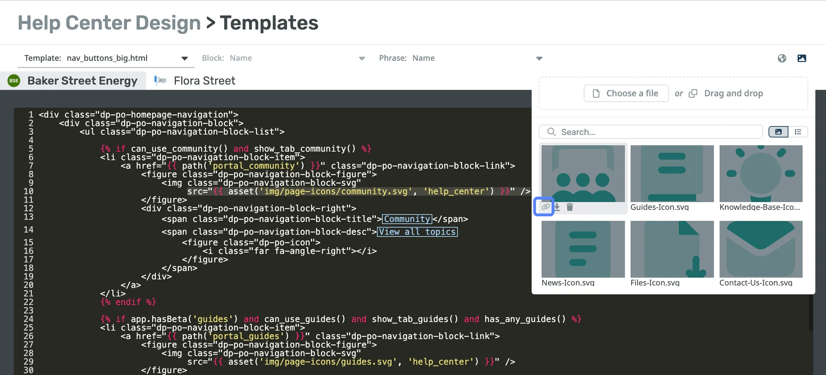Viewport: 826px width, 375px height.
Task: Delete the selected community icon asset
Action: 569,207
